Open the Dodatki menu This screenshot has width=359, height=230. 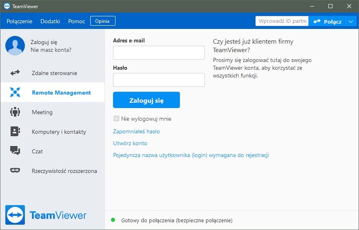(50, 21)
